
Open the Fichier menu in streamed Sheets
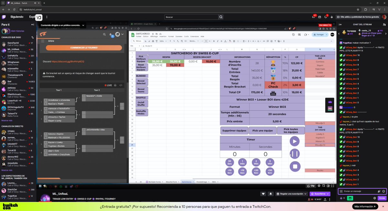point(139,37)
